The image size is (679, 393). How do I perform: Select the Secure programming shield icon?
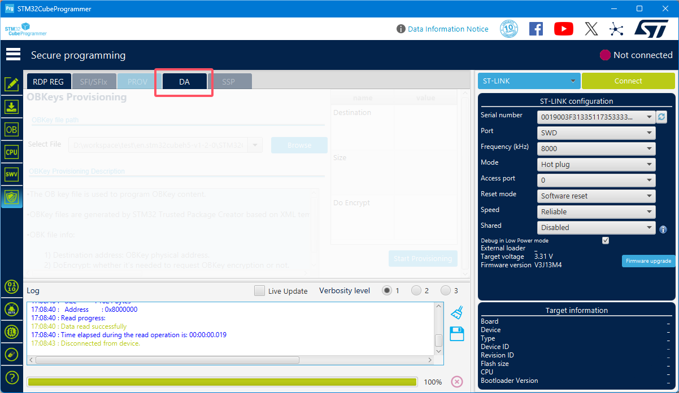pos(11,197)
